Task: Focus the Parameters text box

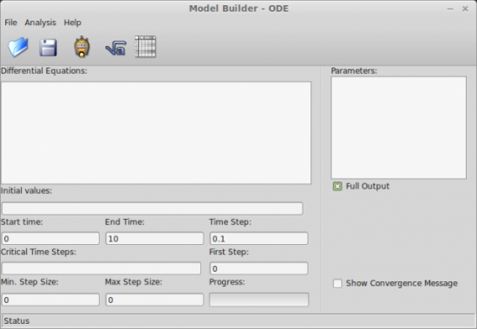Action: (x=399, y=127)
